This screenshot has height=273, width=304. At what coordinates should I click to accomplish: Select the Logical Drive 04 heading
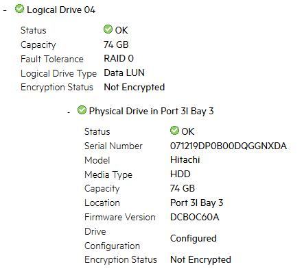(61, 10)
